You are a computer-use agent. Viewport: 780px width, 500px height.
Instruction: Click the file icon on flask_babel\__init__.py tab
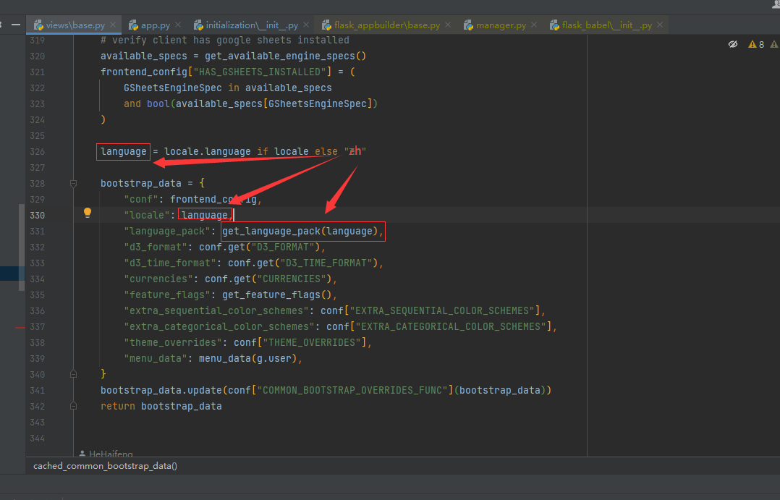point(554,25)
